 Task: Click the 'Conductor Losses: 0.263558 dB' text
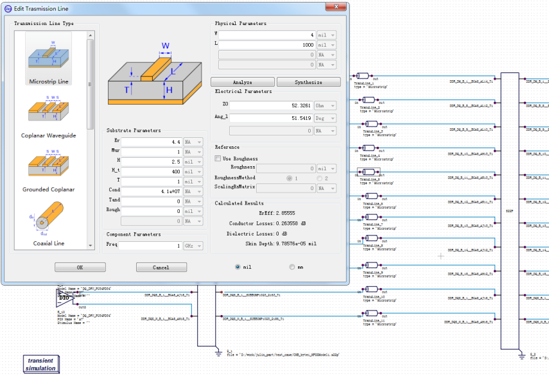click(268, 223)
